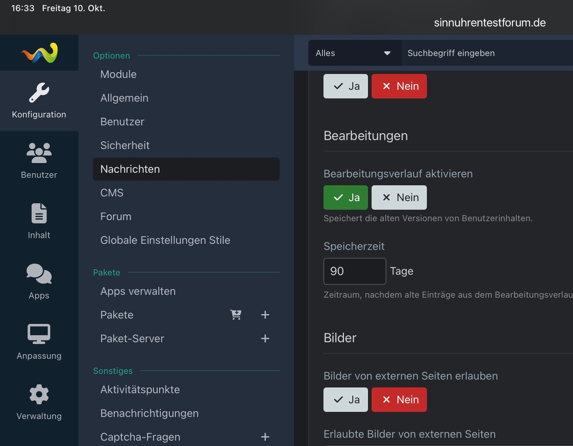Open the Verwaltung gear section
Image resolution: width=573 pixels, height=446 pixels.
click(39, 402)
